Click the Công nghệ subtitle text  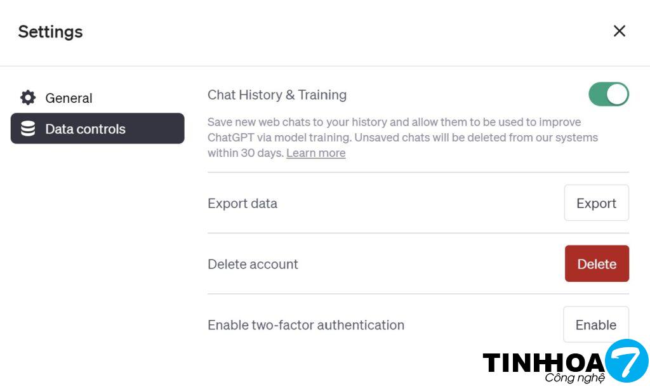(x=574, y=378)
